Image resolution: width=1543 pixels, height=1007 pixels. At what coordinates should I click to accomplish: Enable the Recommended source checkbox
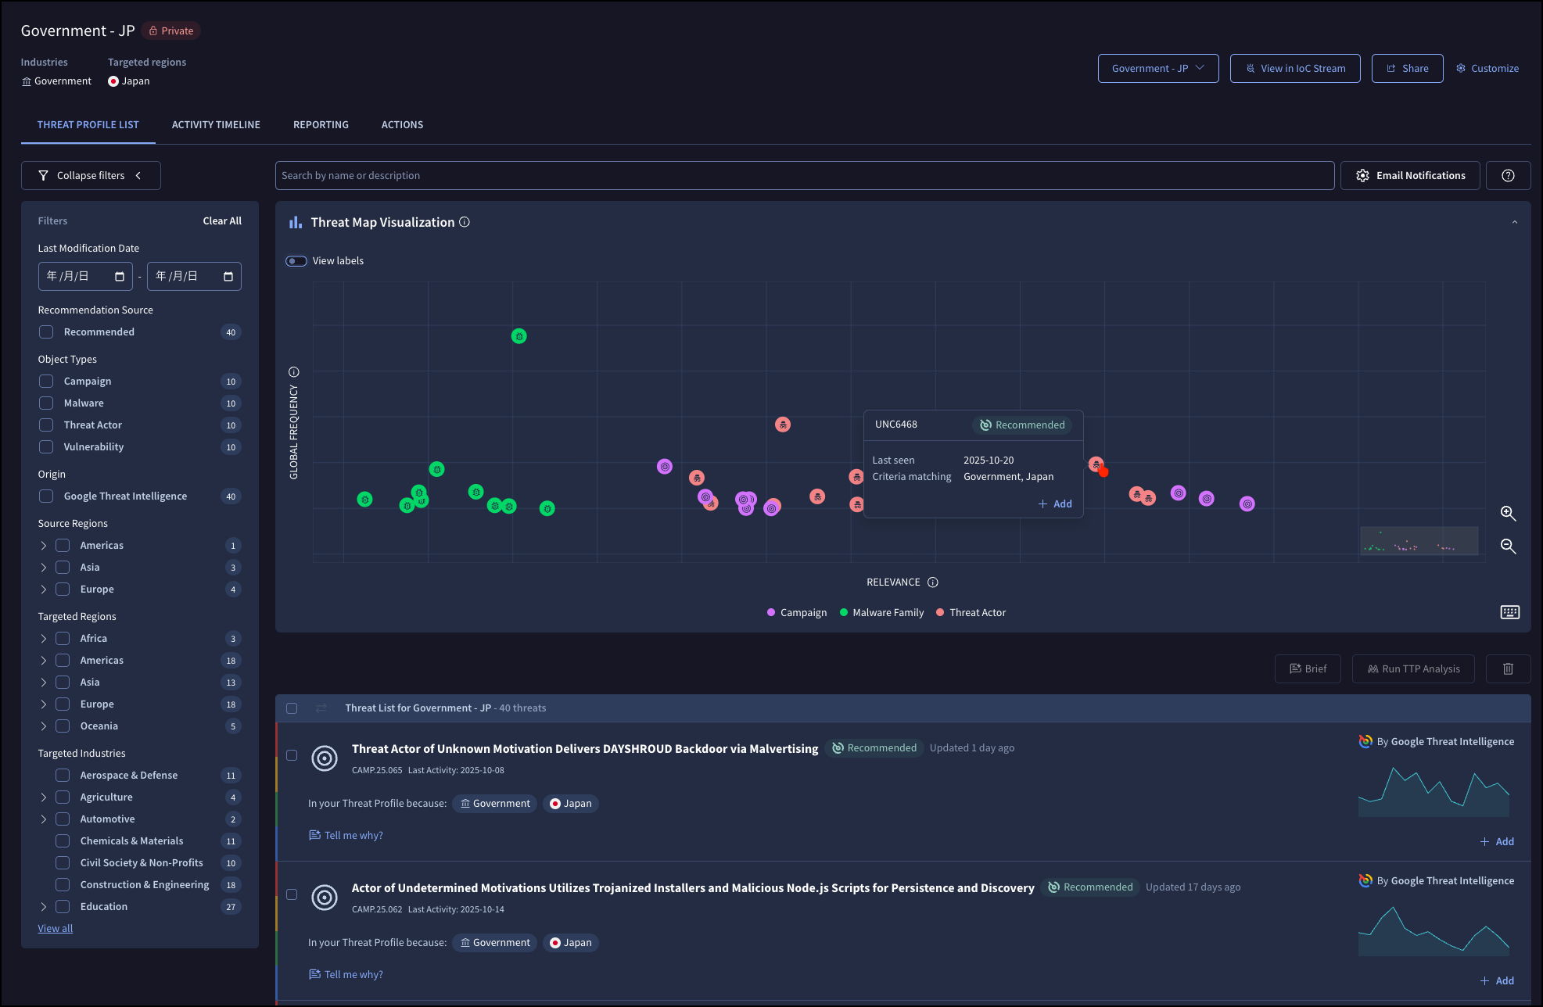coord(47,332)
